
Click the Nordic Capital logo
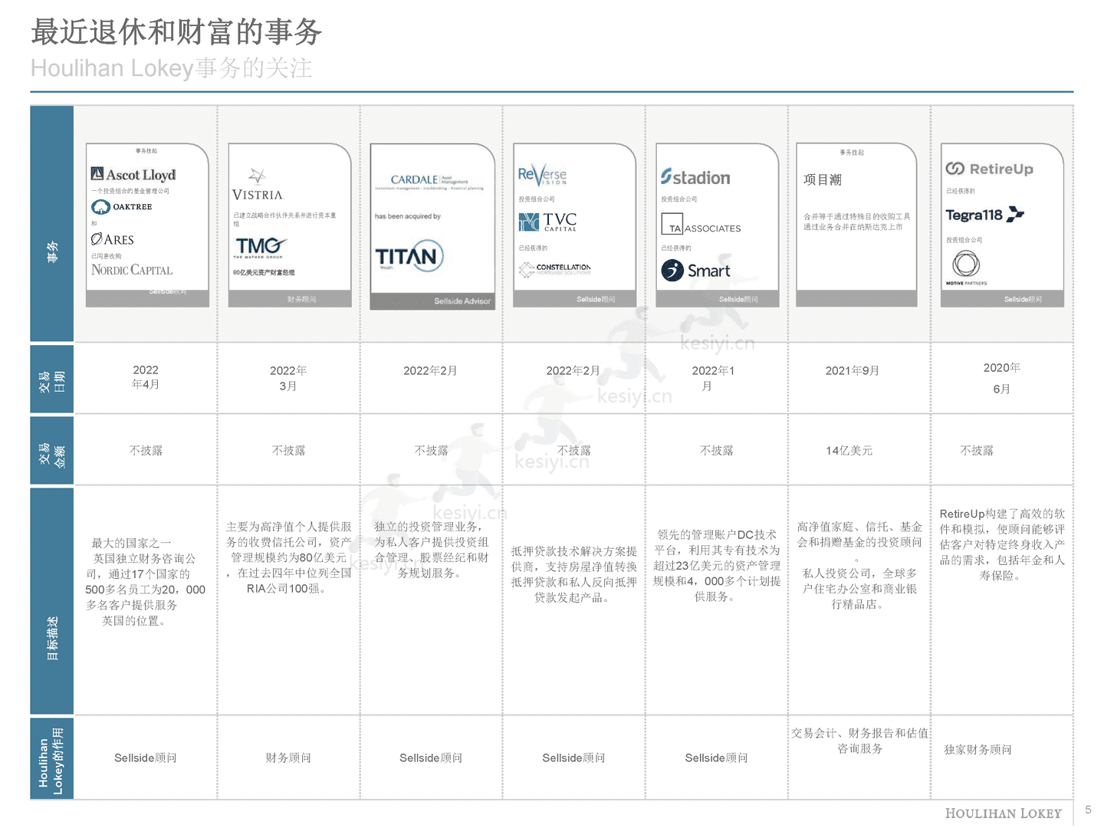point(132,270)
